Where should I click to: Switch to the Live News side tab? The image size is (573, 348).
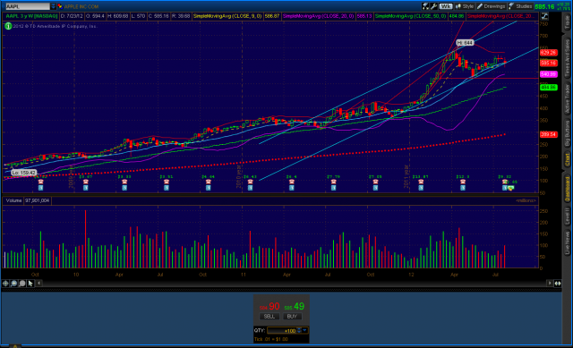567,242
